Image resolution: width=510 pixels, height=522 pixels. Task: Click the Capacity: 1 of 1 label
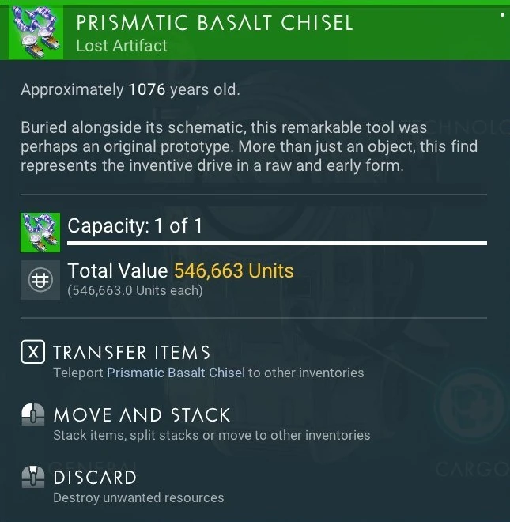tap(135, 226)
